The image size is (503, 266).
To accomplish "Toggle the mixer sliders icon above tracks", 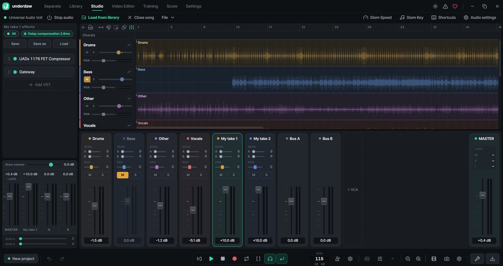I will tap(131, 27).
